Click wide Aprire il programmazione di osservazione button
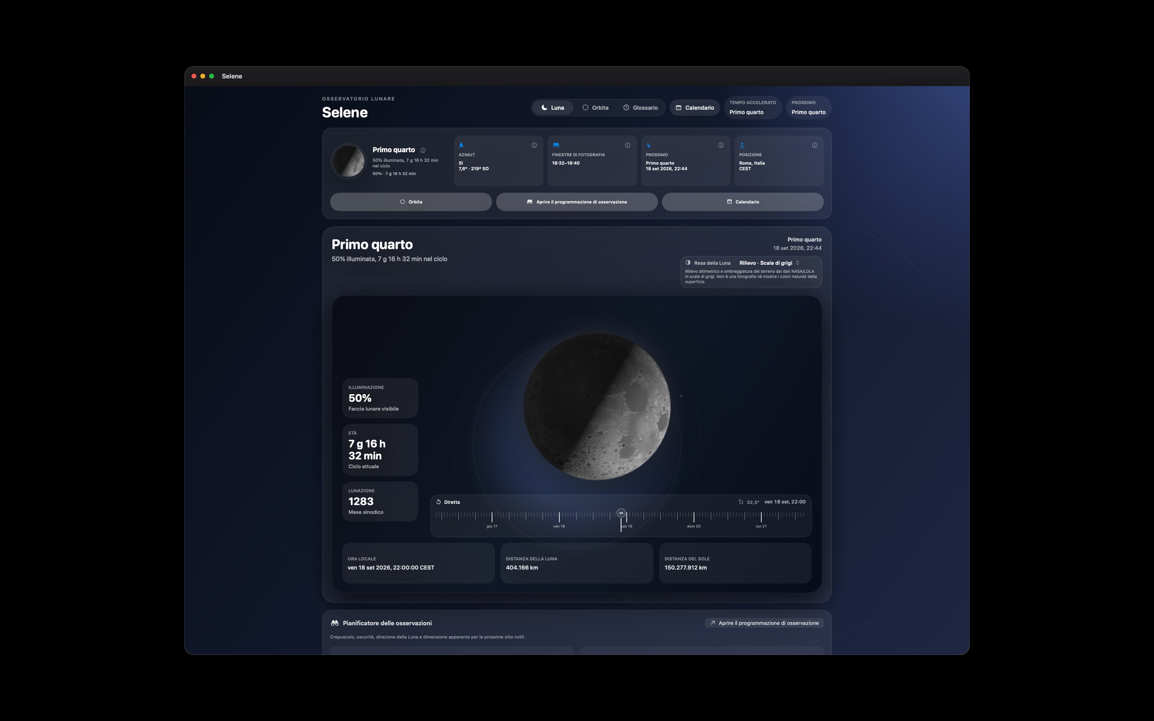This screenshot has height=721, width=1154. click(577, 202)
